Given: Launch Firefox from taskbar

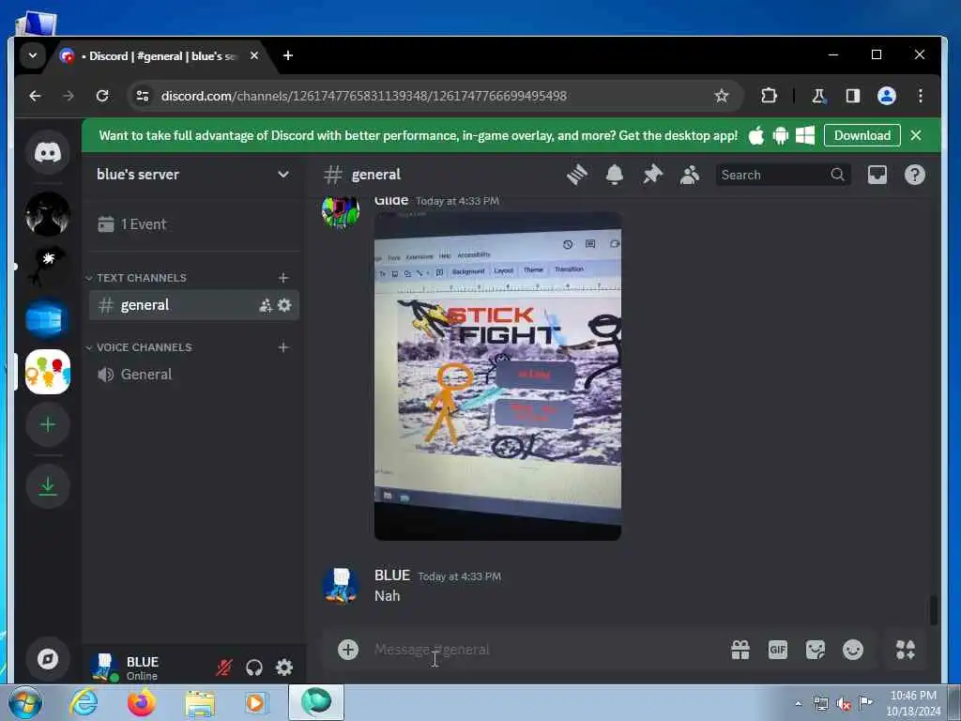Looking at the screenshot, I should [x=141, y=702].
